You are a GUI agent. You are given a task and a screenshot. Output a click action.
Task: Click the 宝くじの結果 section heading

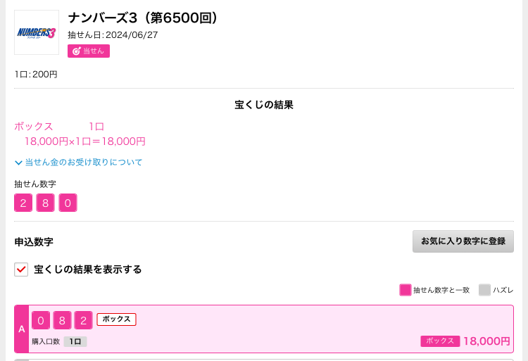264,105
